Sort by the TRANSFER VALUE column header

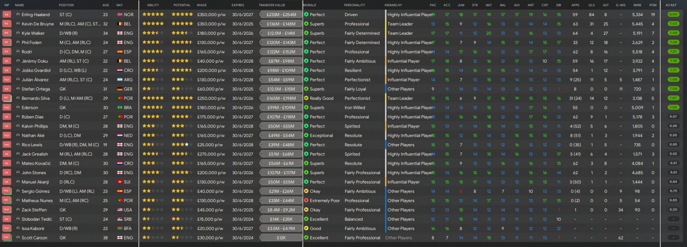tap(273, 5)
